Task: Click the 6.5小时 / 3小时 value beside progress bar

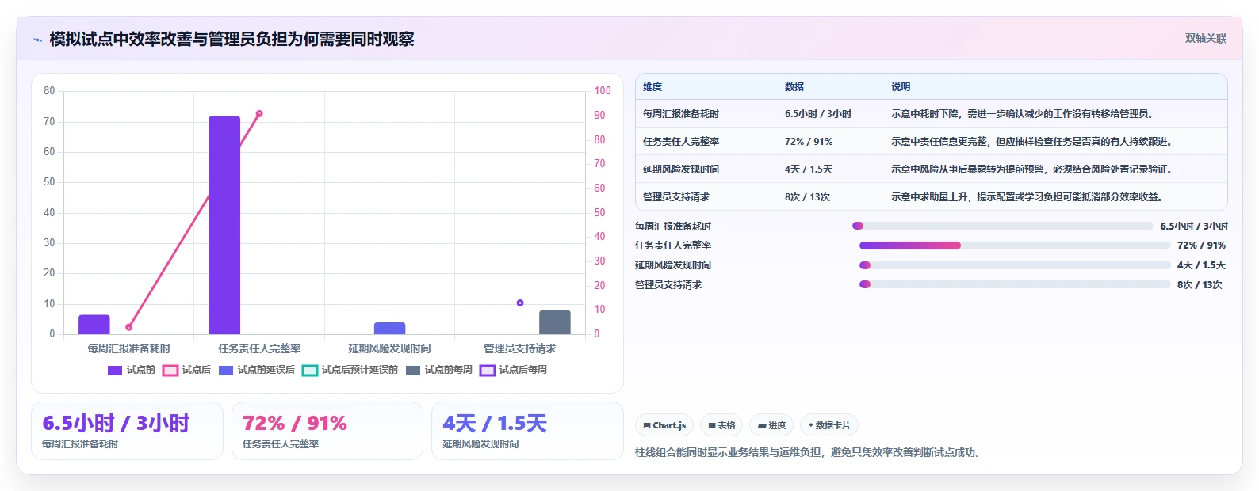Action: pyautogui.click(x=1194, y=226)
